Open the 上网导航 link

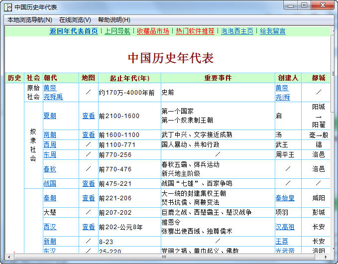[117, 31]
